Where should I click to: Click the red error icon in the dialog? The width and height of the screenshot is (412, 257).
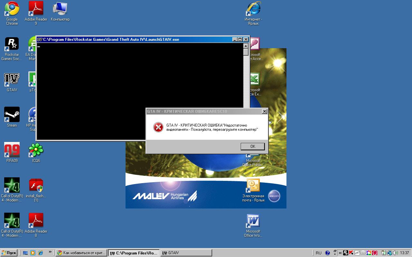(158, 127)
